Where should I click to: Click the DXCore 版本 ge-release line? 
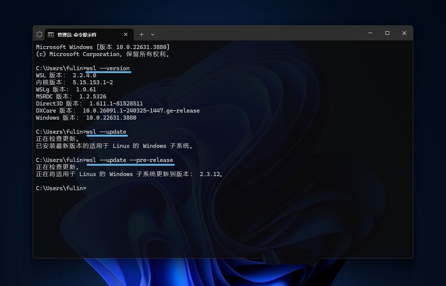click(118, 111)
